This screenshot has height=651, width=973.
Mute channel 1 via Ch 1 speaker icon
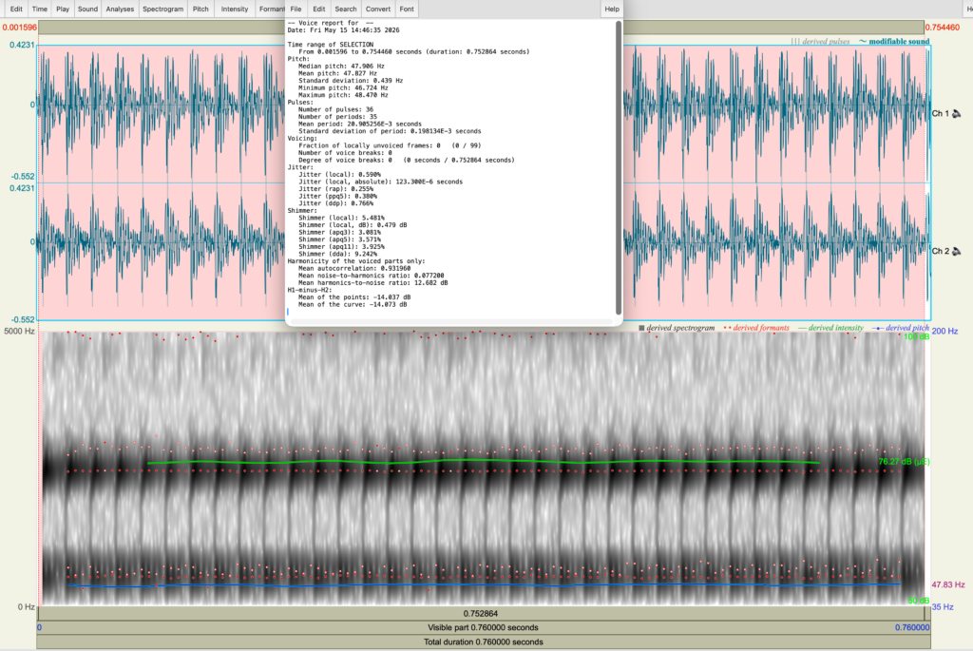pyautogui.click(x=956, y=113)
